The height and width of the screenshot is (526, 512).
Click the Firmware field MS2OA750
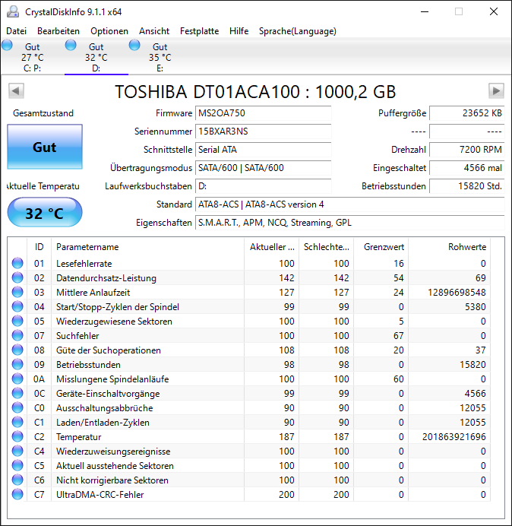click(x=263, y=113)
